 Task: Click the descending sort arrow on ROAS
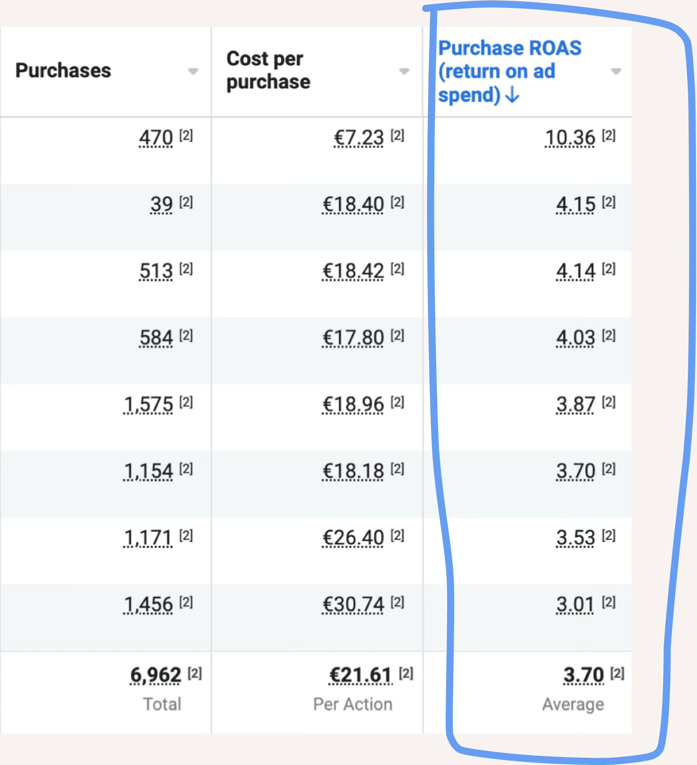point(513,95)
